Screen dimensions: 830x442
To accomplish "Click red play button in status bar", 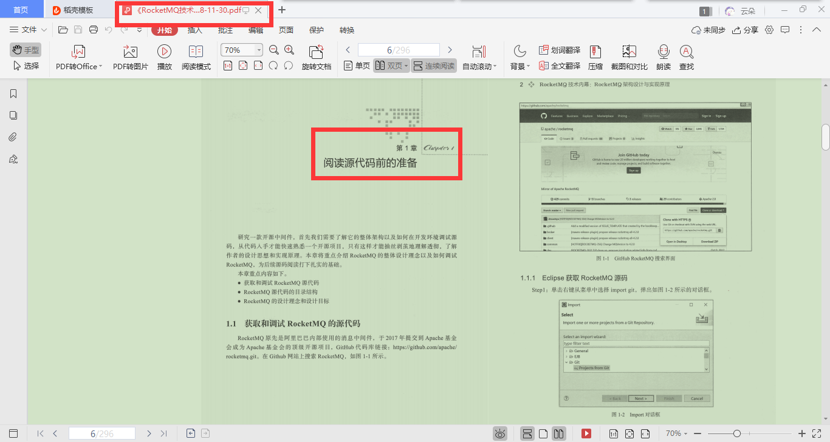I will pos(586,433).
